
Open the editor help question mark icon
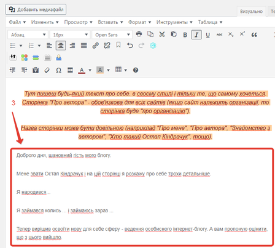(136, 70)
